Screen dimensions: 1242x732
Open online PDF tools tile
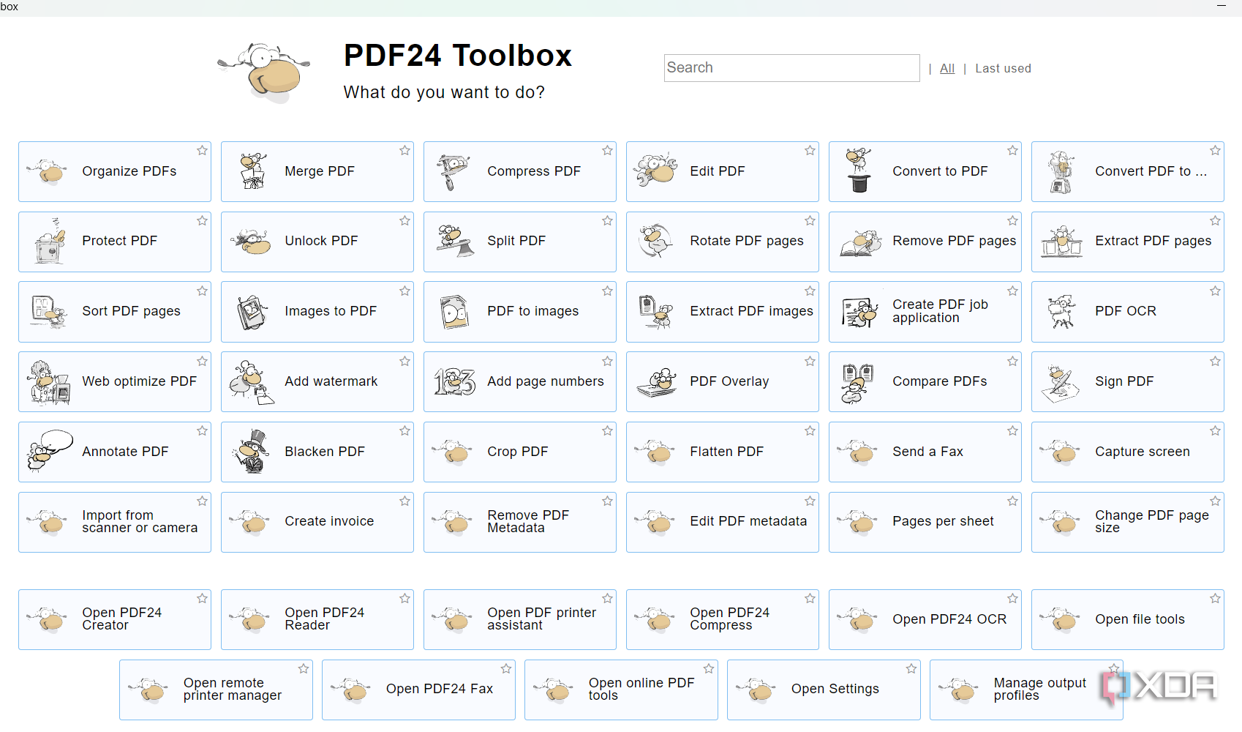[x=621, y=690]
